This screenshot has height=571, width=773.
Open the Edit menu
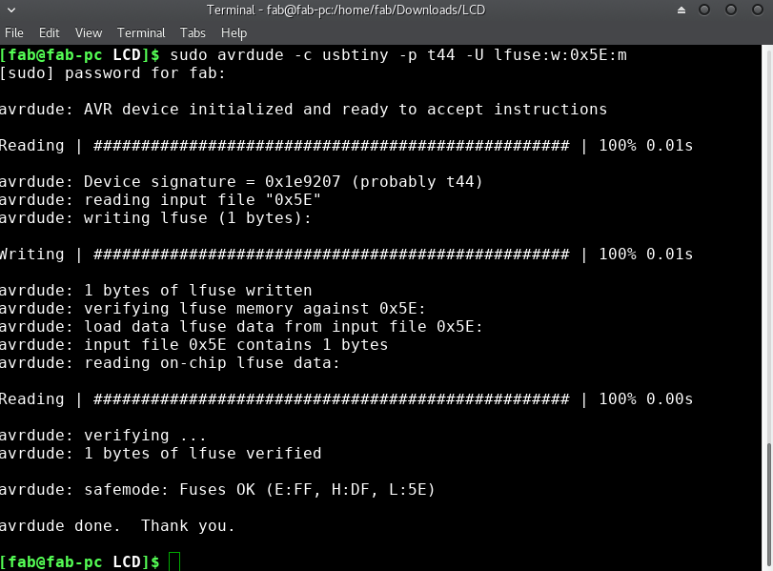(x=50, y=33)
